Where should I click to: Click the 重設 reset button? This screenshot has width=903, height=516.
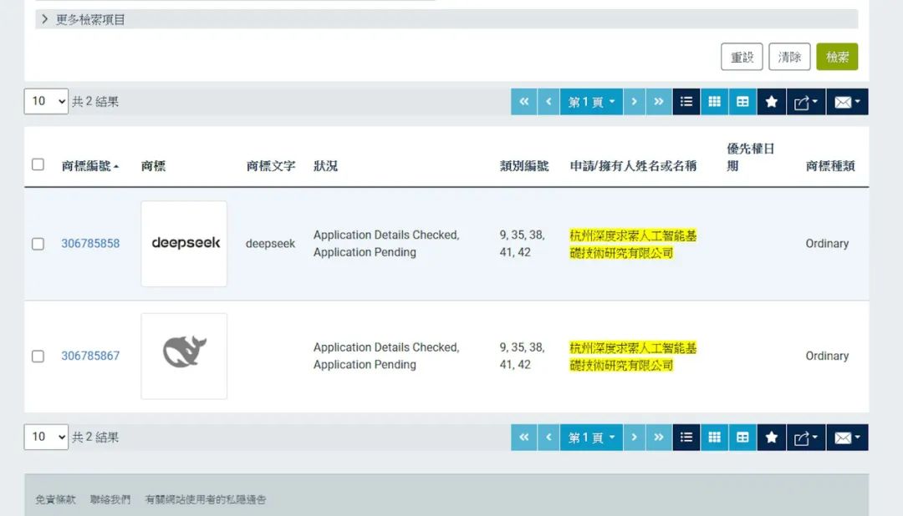point(742,57)
